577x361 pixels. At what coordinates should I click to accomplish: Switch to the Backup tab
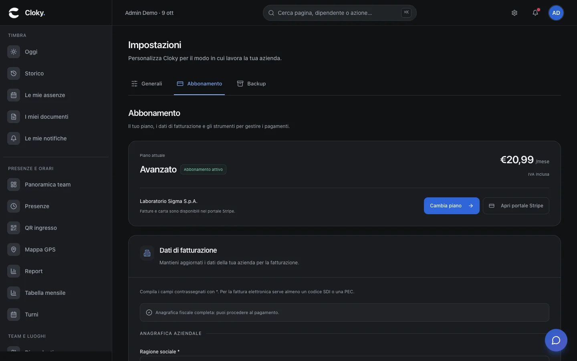pyautogui.click(x=252, y=84)
